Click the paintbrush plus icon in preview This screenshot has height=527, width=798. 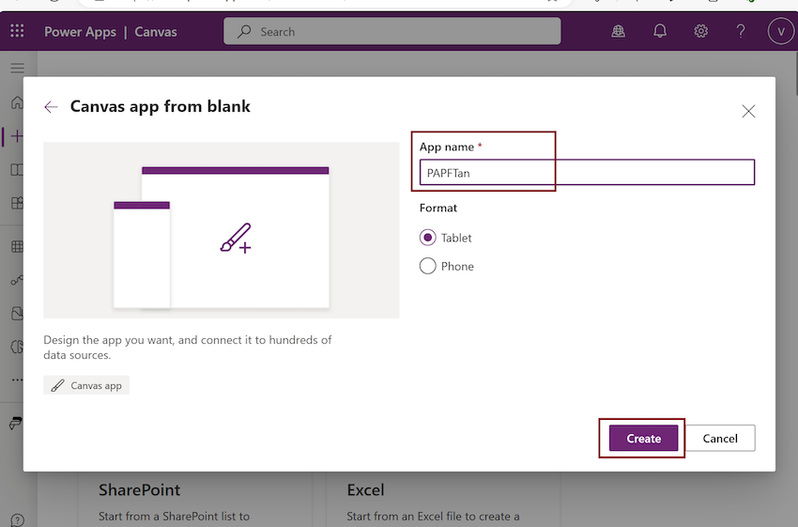(x=235, y=238)
